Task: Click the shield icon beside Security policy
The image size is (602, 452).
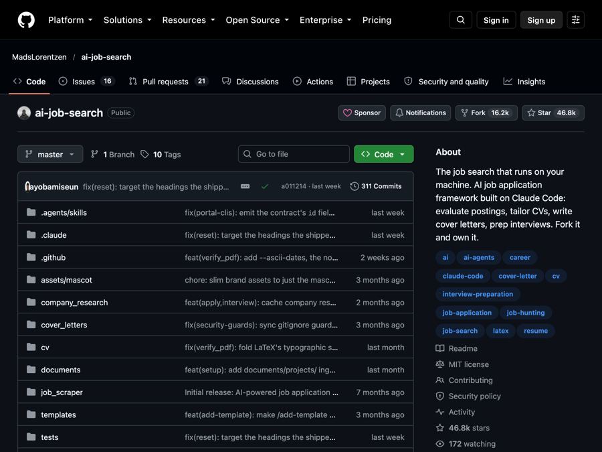Action: (440, 396)
